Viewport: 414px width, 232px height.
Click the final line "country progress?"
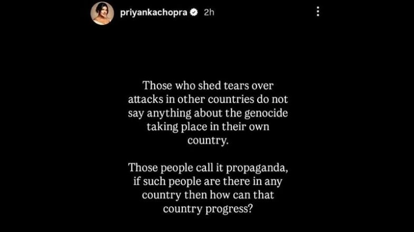tap(208, 209)
